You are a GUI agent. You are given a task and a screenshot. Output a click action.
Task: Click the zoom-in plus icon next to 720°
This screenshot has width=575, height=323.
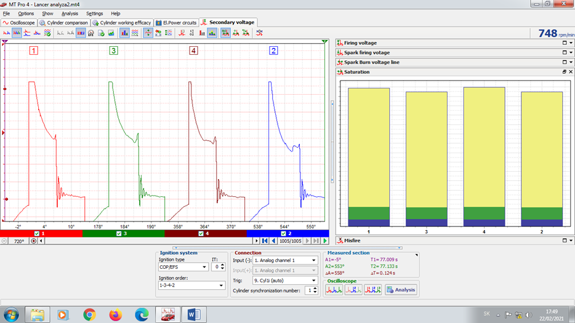34,241
